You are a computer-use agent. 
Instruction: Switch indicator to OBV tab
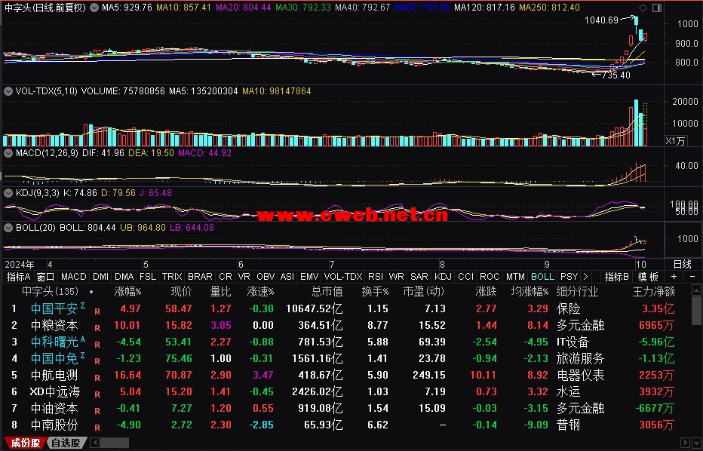point(266,277)
